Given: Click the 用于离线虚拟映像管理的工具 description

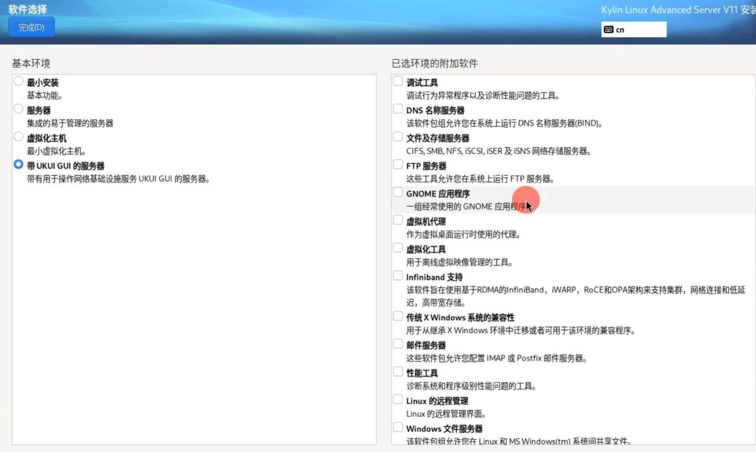Looking at the screenshot, I should [460, 263].
